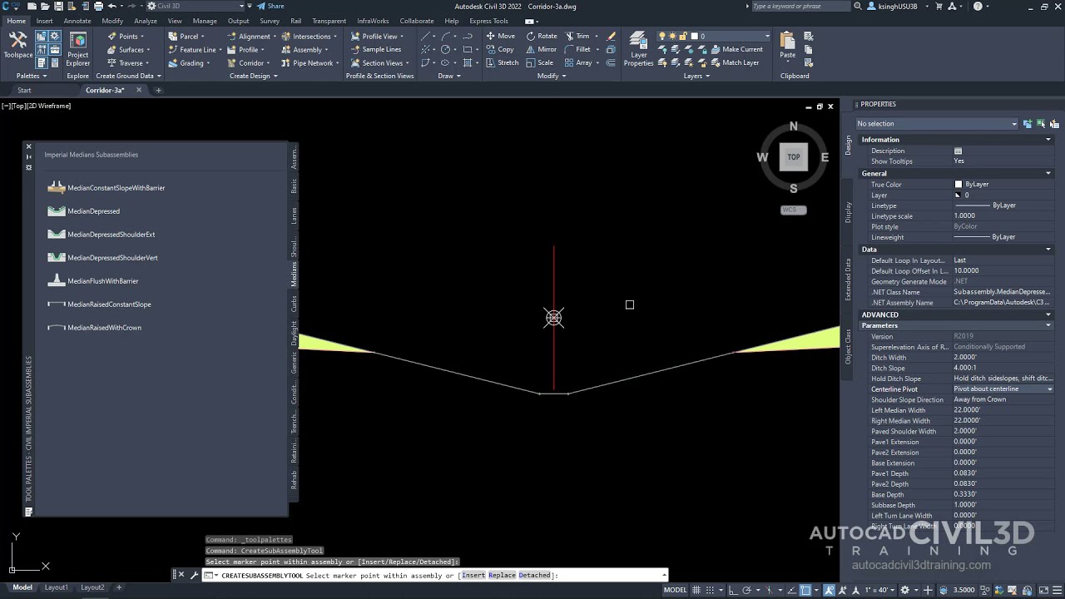Choose the Detached command option
The image size is (1065, 599).
pos(535,575)
